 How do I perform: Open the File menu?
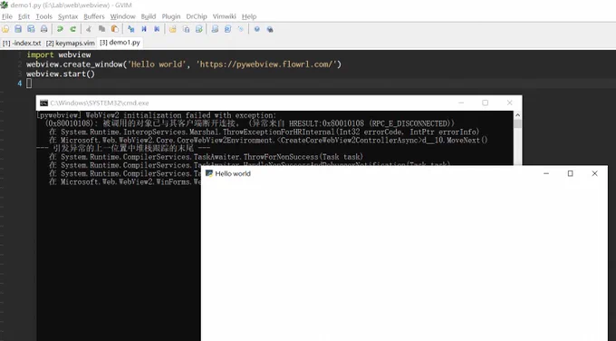click(7, 16)
